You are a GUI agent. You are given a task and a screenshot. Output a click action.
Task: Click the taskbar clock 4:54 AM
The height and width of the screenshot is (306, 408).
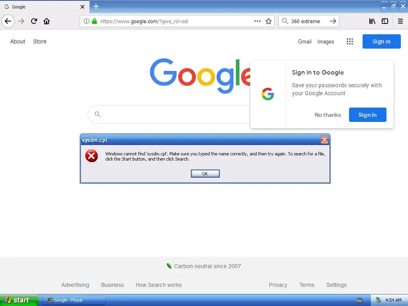tap(393, 300)
